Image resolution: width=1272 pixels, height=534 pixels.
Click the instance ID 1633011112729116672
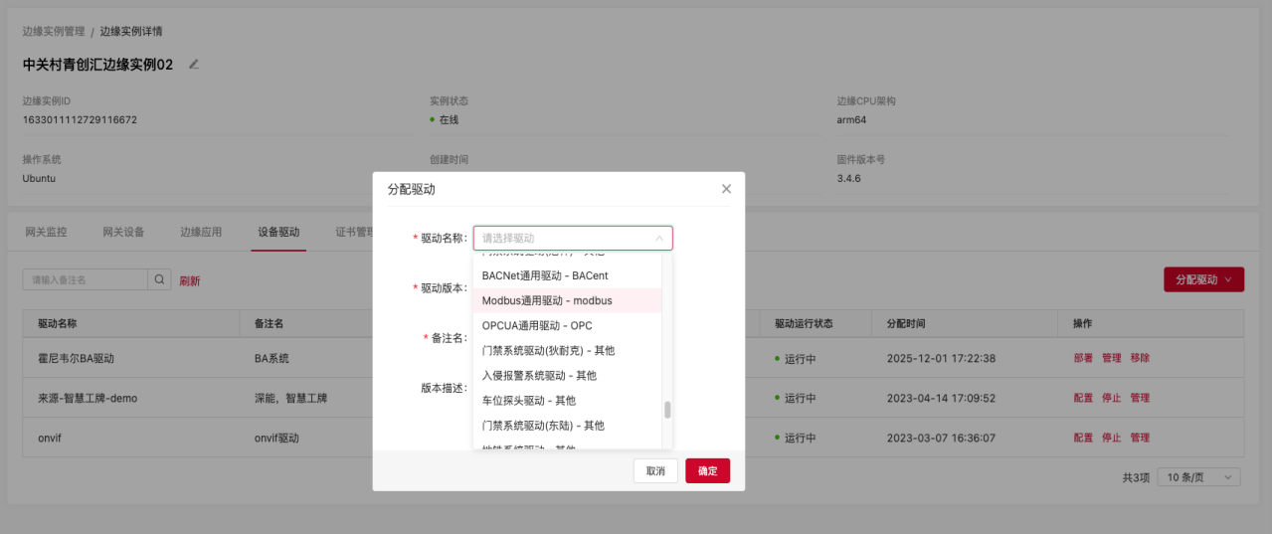click(80, 119)
